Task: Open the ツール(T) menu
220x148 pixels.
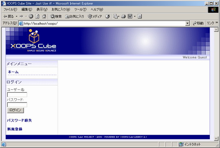Action: point(80,9)
